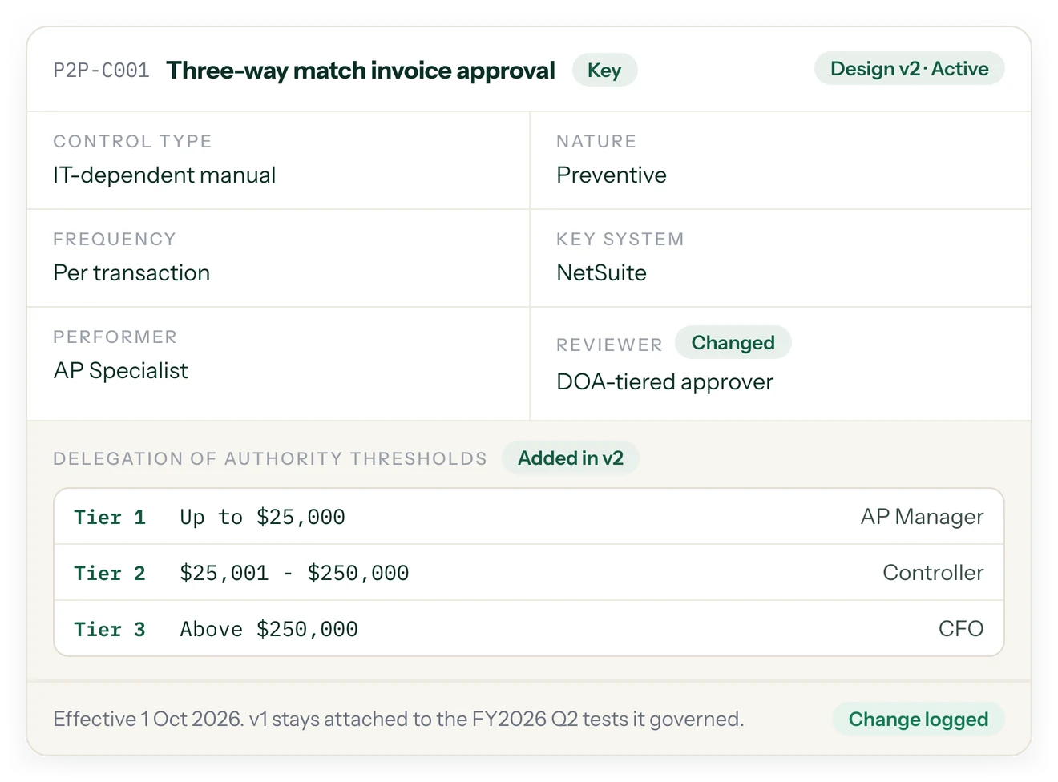Open the Change logged badge

pyautogui.click(x=919, y=720)
